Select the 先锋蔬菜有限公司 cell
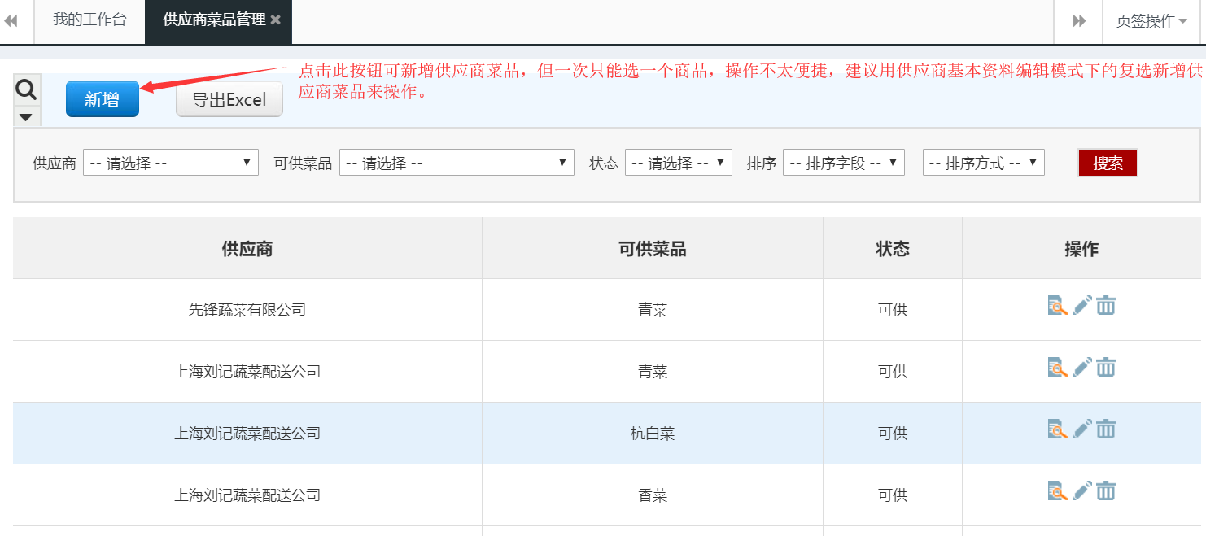Screen dimensions: 1206x536 (247, 310)
